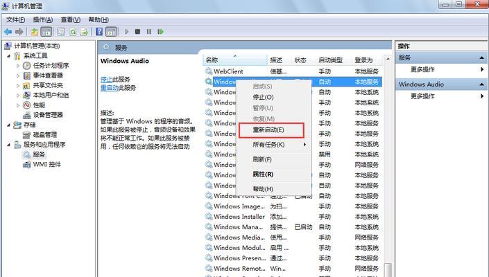Toggle the Show/Hide Console Tree toolbar icon

pyautogui.click(x=46, y=31)
